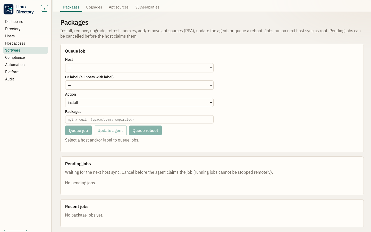Screen dimensions: 371x232
Task: Click the 'No package jobs yet.' text
Action: pyautogui.click(x=84, y=215)
